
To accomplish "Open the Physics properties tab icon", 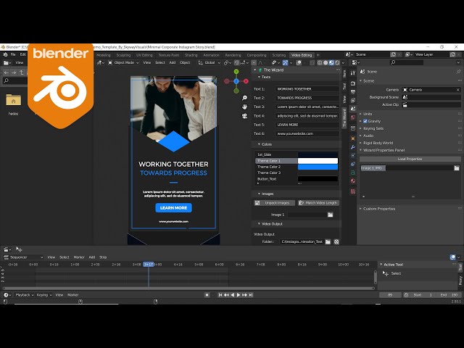I will click(353, 155).
